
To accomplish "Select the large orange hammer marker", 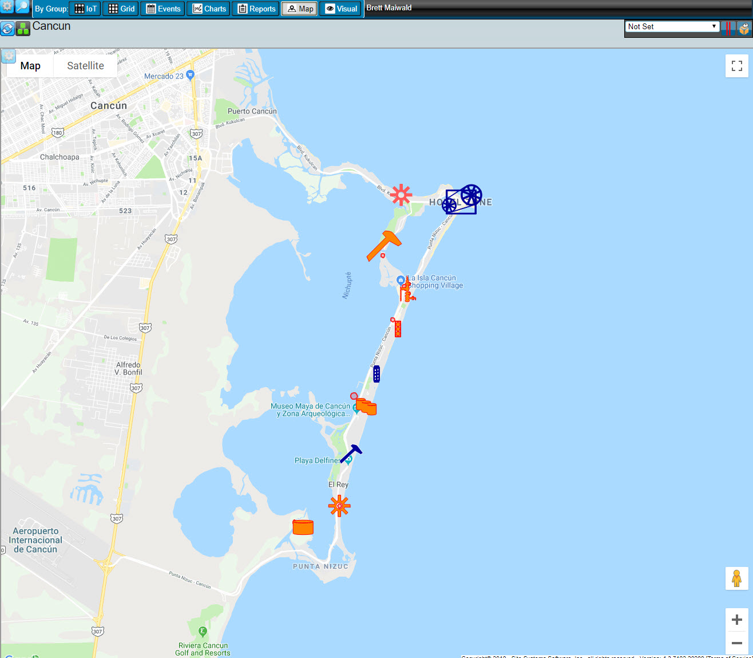I will point(384,246).
